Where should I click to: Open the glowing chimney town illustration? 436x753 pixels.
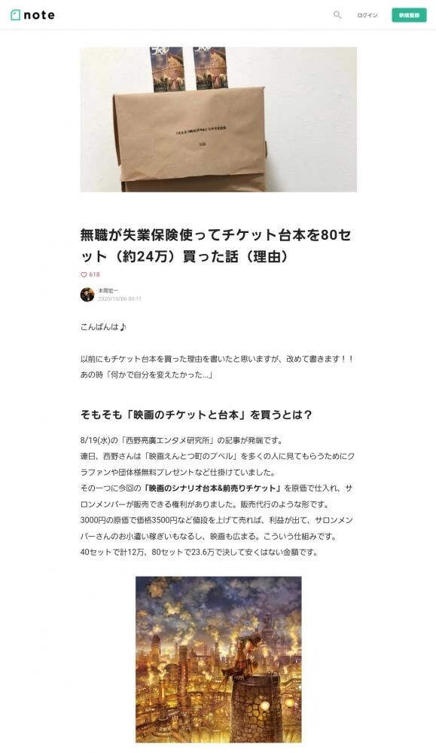(x=218, y=660)
